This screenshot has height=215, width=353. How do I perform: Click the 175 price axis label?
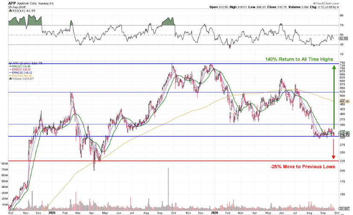[x=342, y=181]
